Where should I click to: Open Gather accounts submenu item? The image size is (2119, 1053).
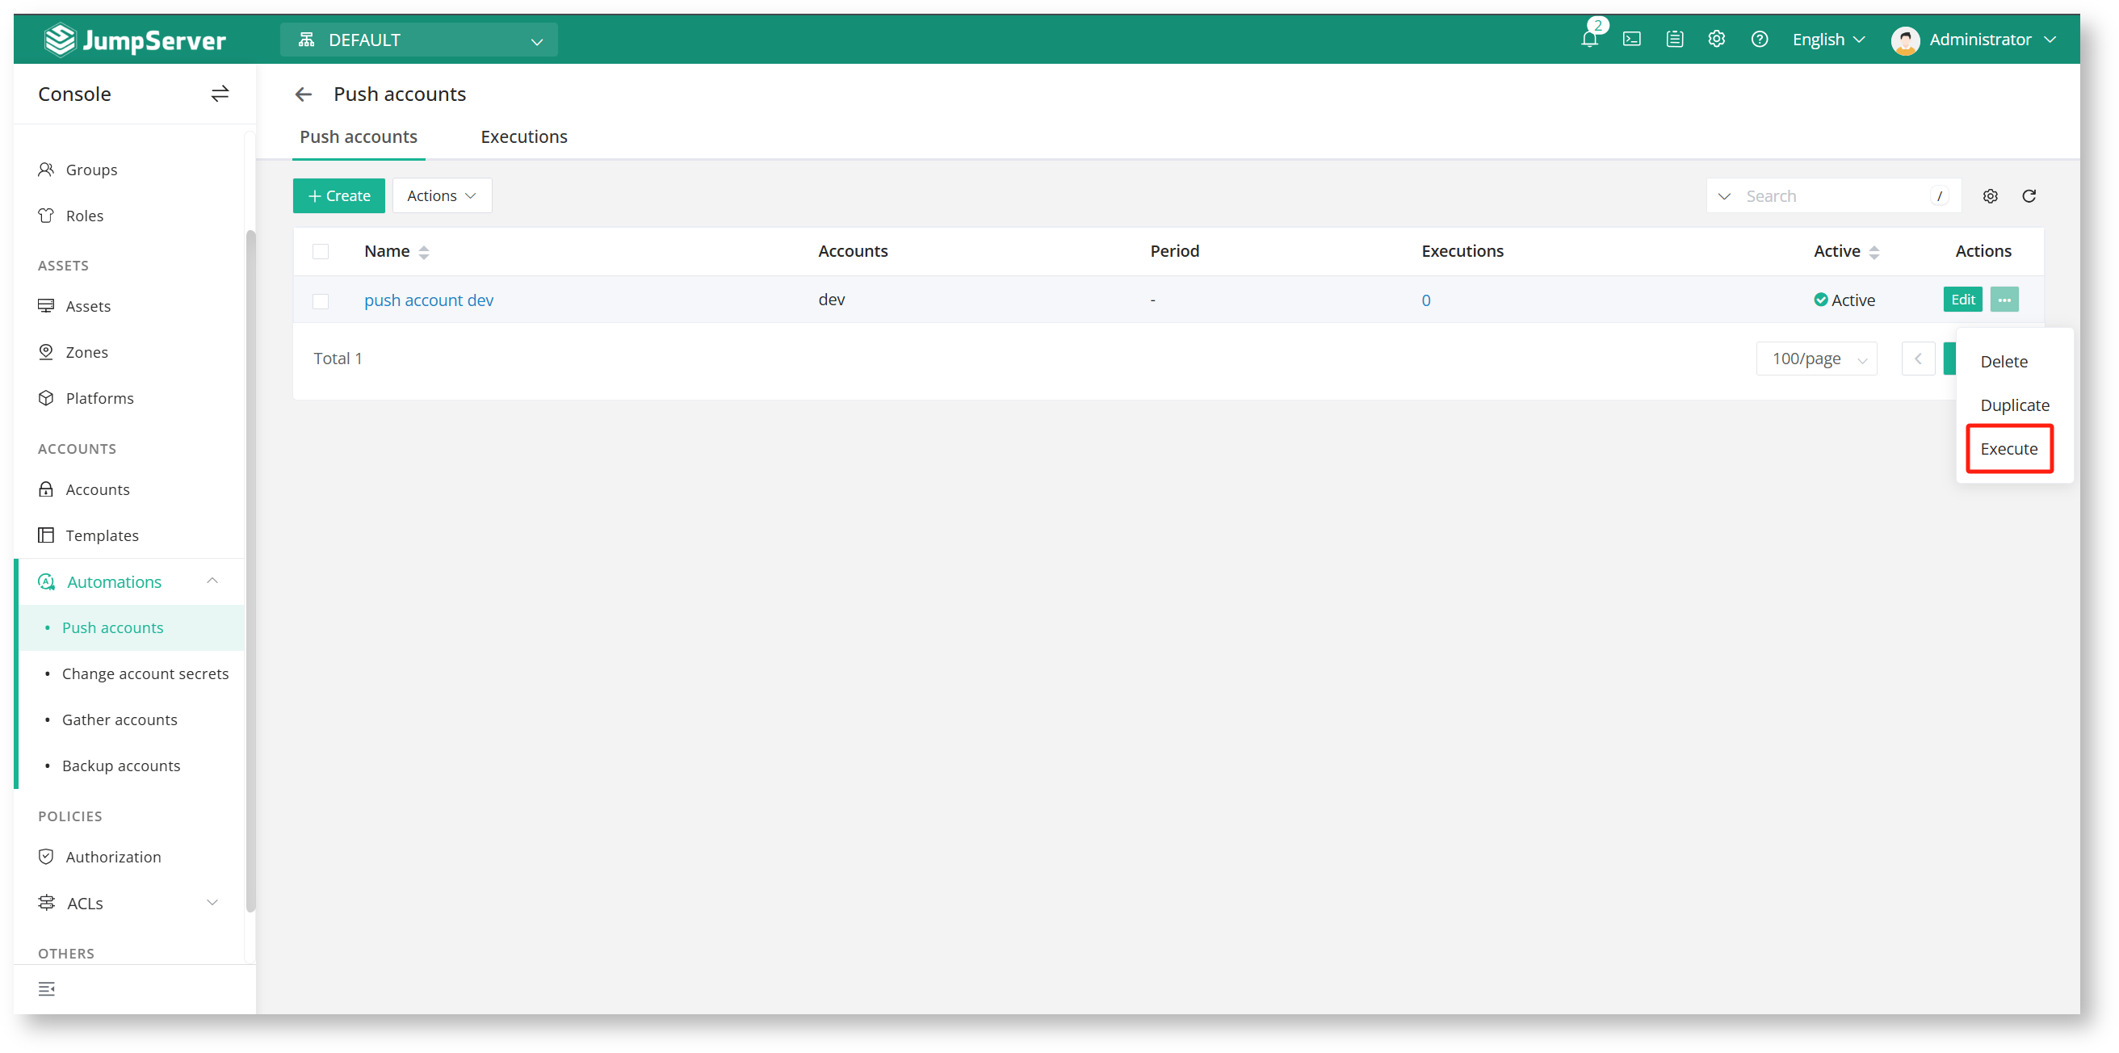coord(132,719)
